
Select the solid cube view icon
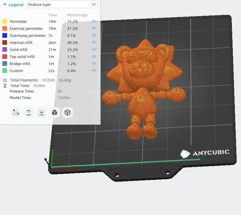55,112
